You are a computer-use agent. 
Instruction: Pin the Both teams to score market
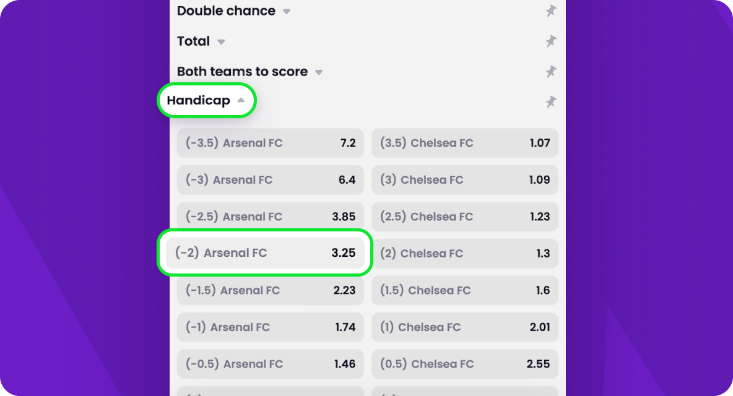550,72
